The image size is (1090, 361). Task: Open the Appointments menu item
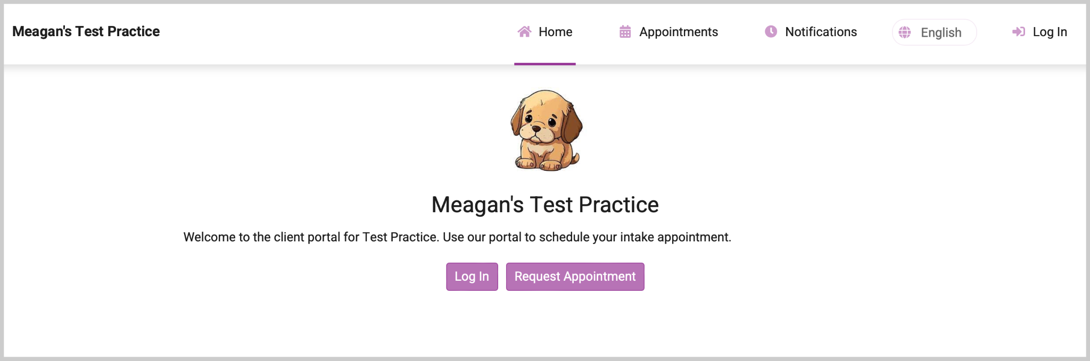pyautogui.click(x=678, y=32)
